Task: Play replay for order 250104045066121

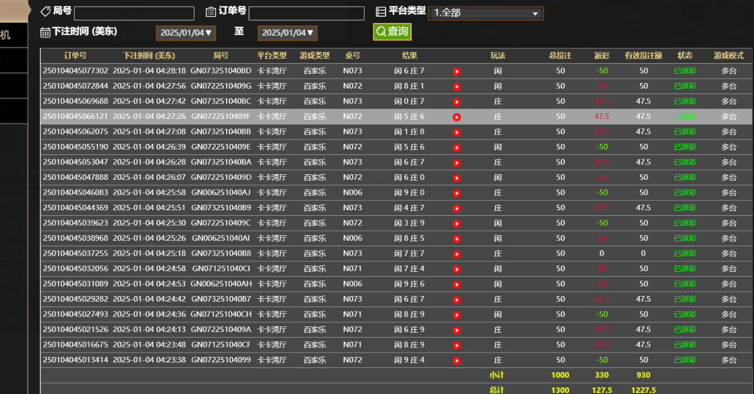Action: 456,117
